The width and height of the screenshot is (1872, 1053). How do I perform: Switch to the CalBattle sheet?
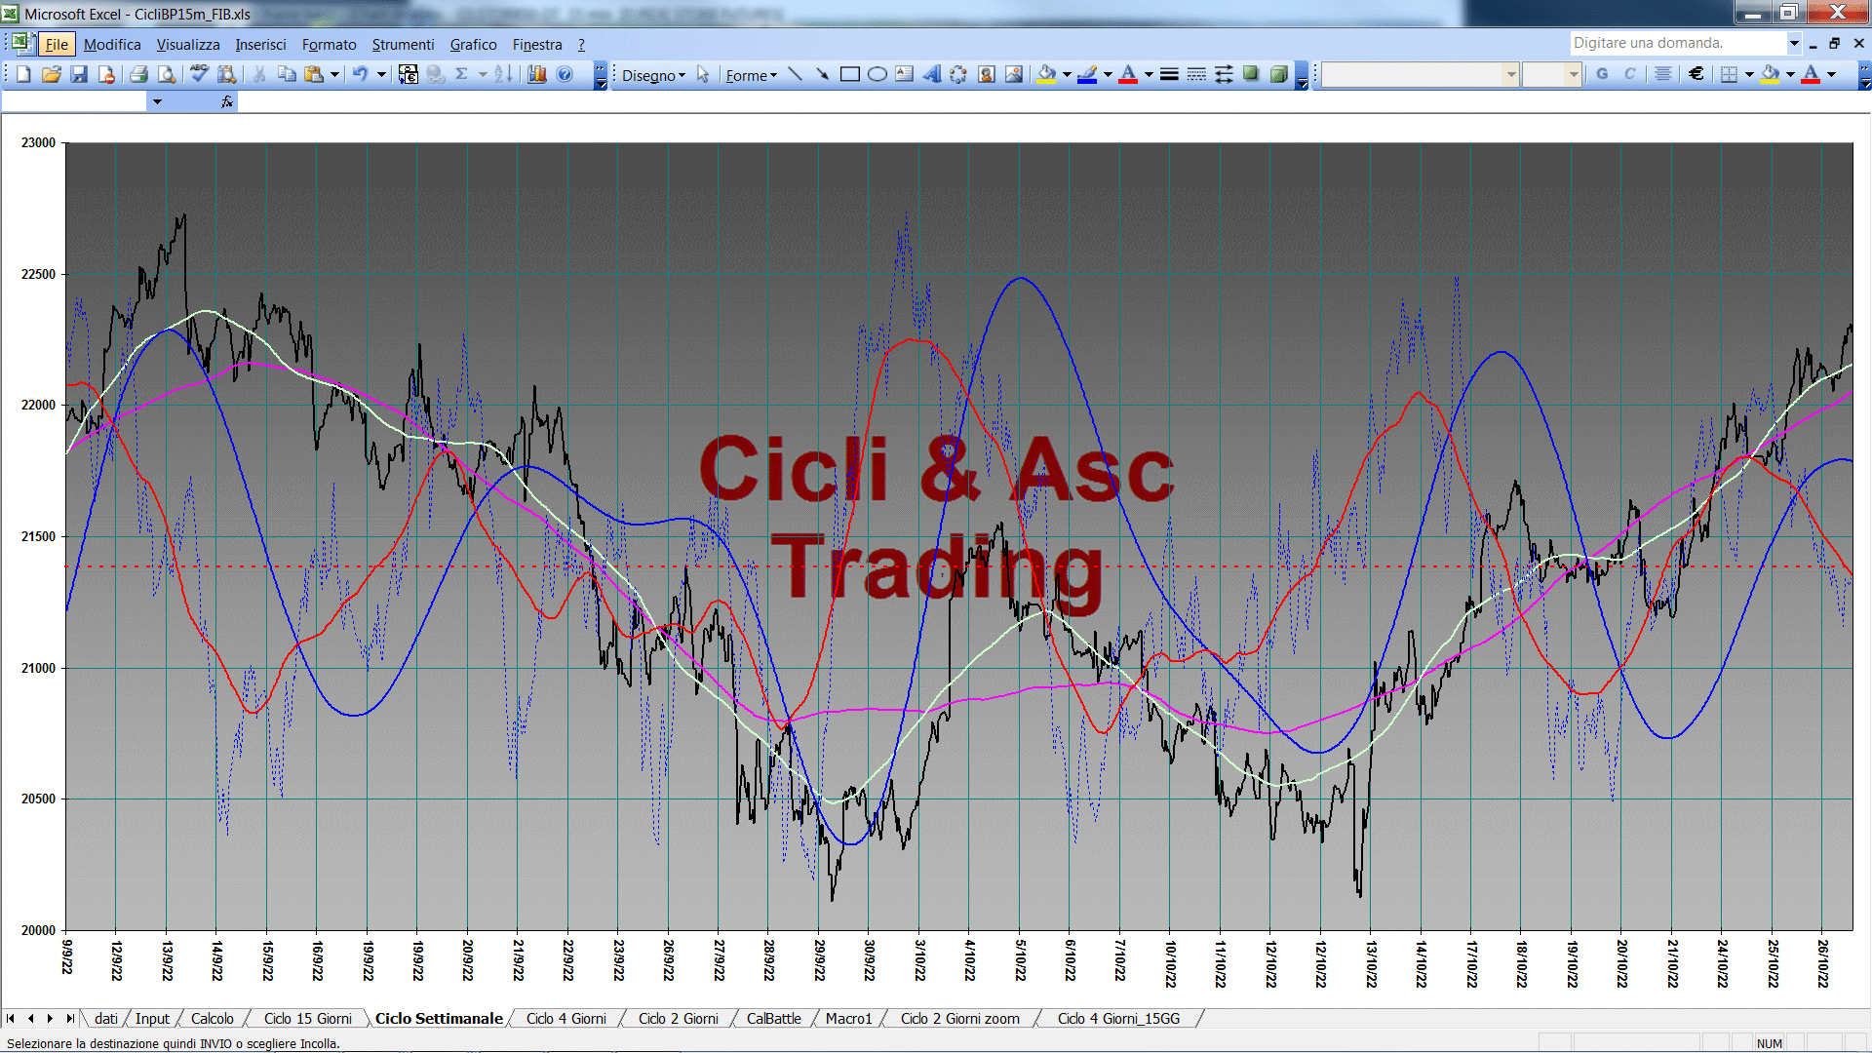pos(773,1018)
